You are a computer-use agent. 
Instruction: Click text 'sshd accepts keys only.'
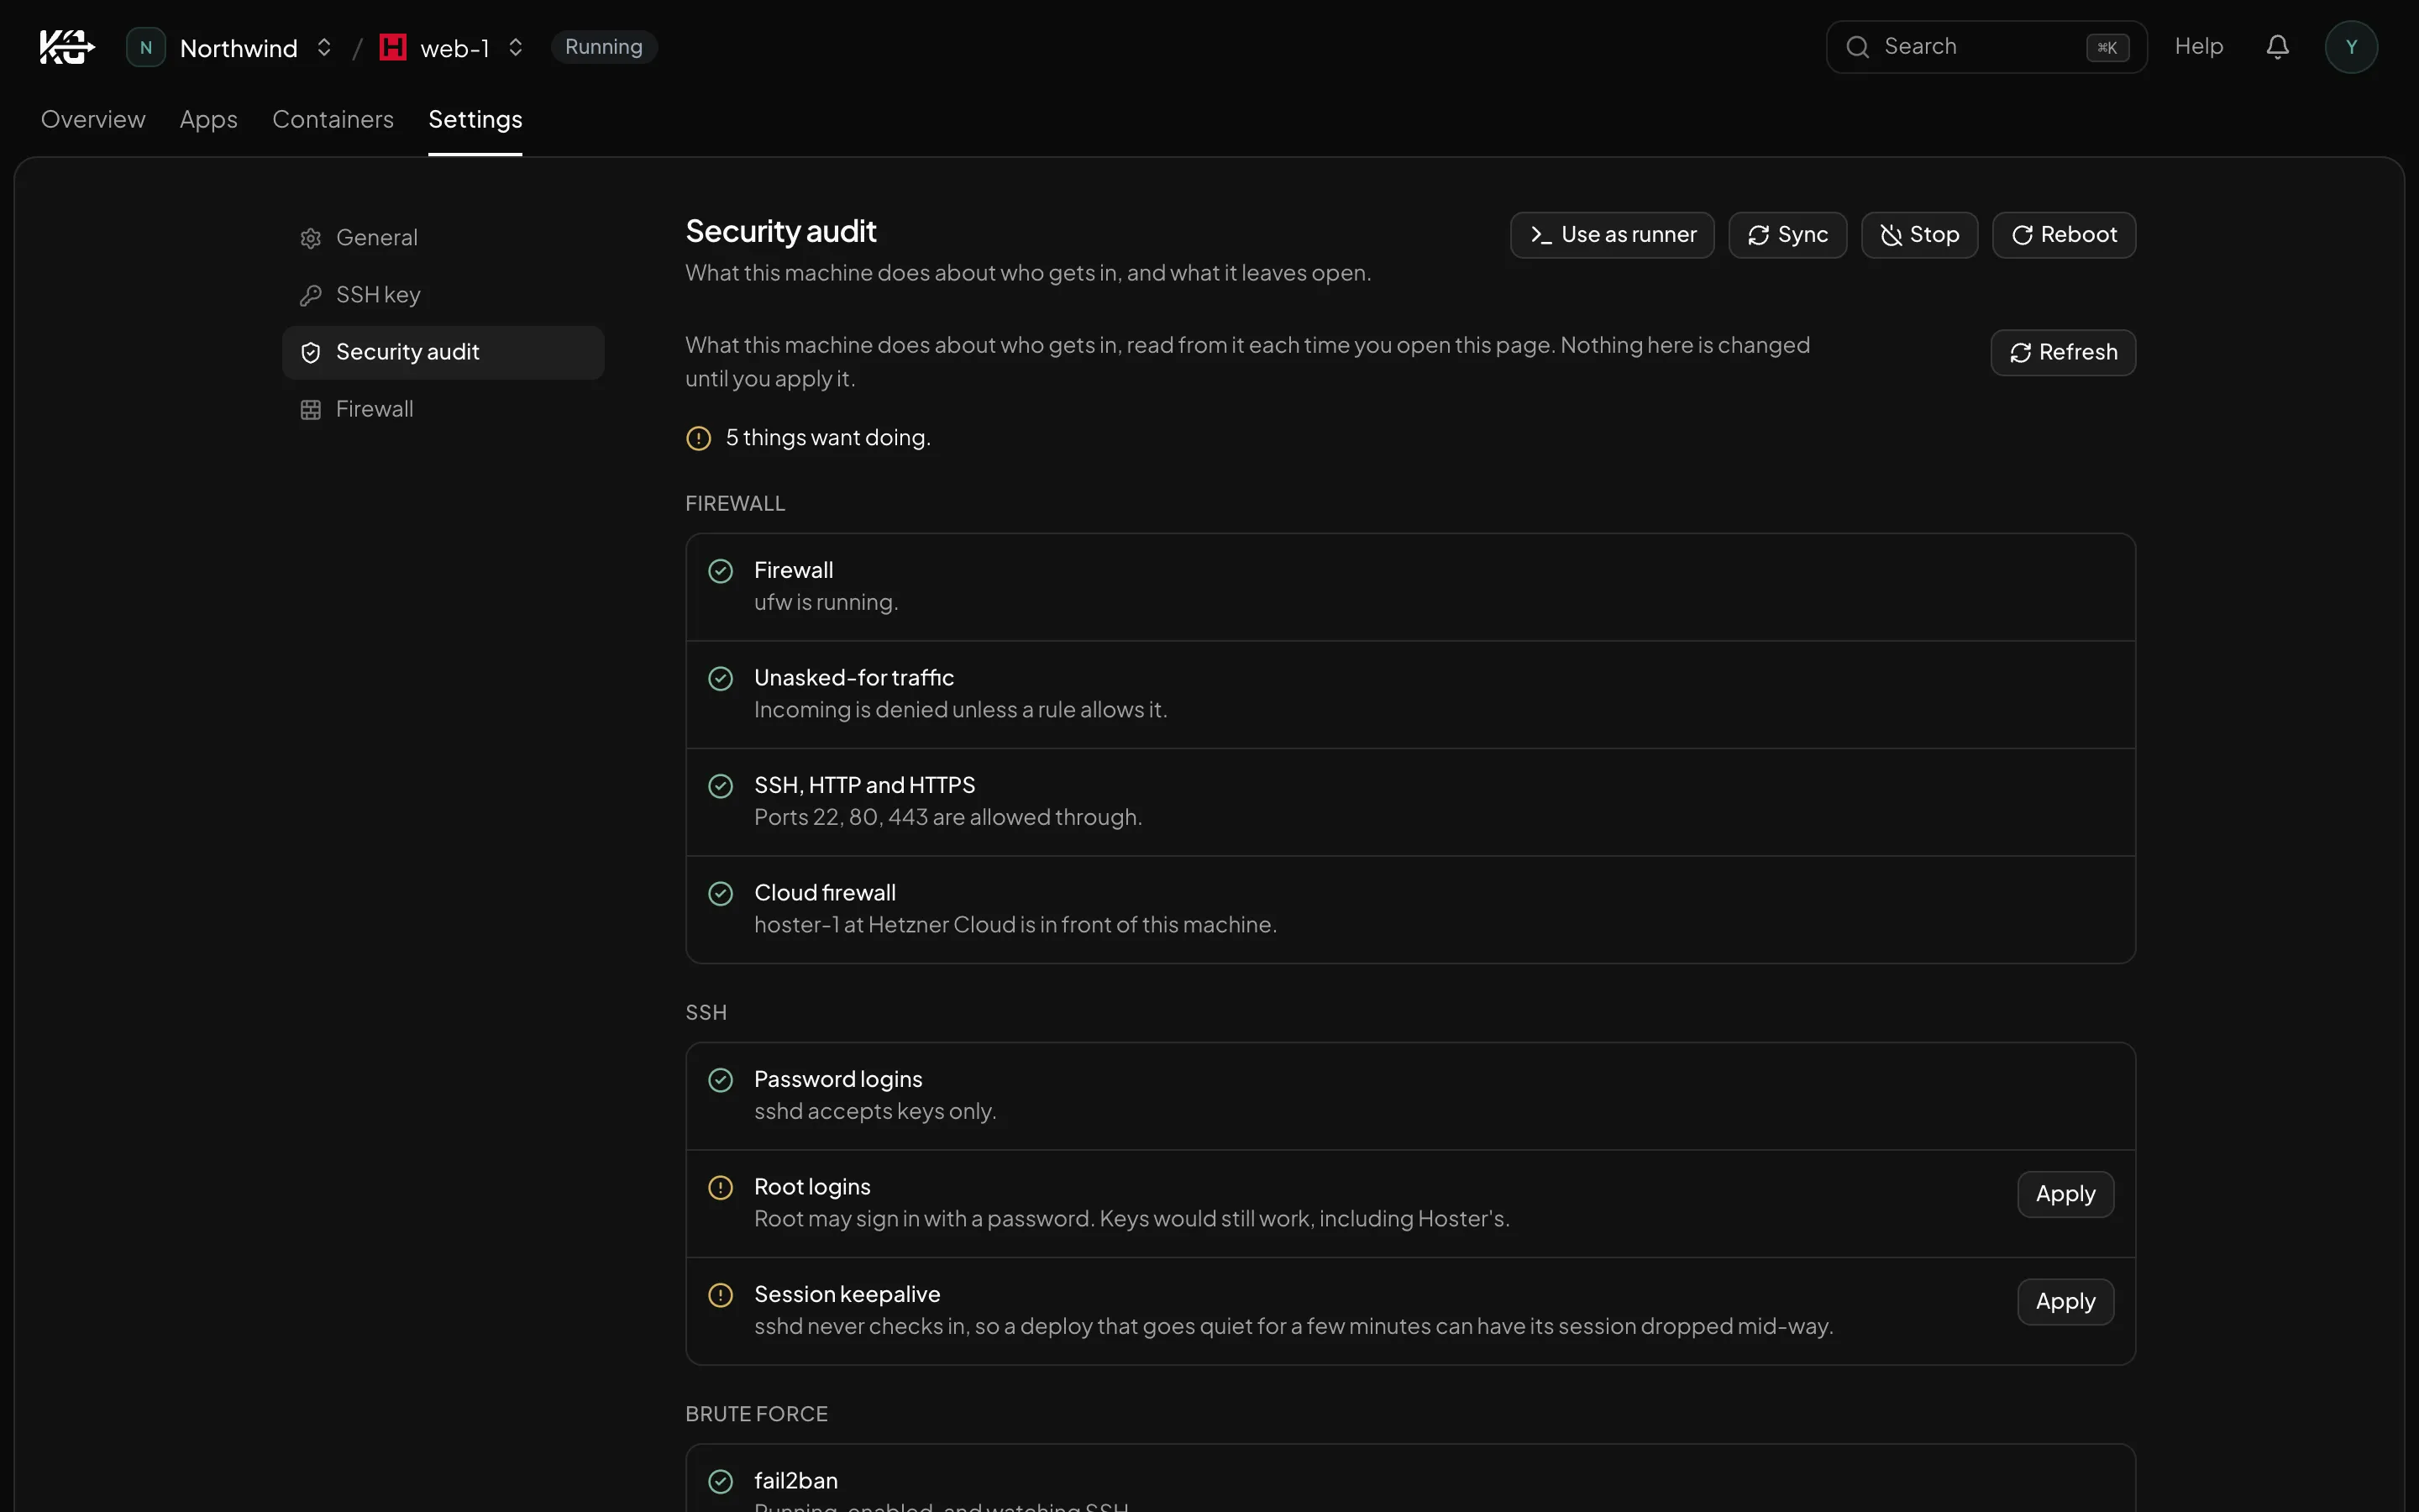(x=876, y=1111)
